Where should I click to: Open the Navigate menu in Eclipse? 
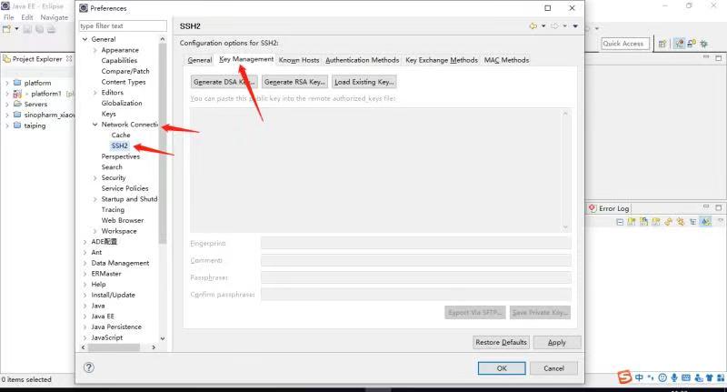[55, 17]
